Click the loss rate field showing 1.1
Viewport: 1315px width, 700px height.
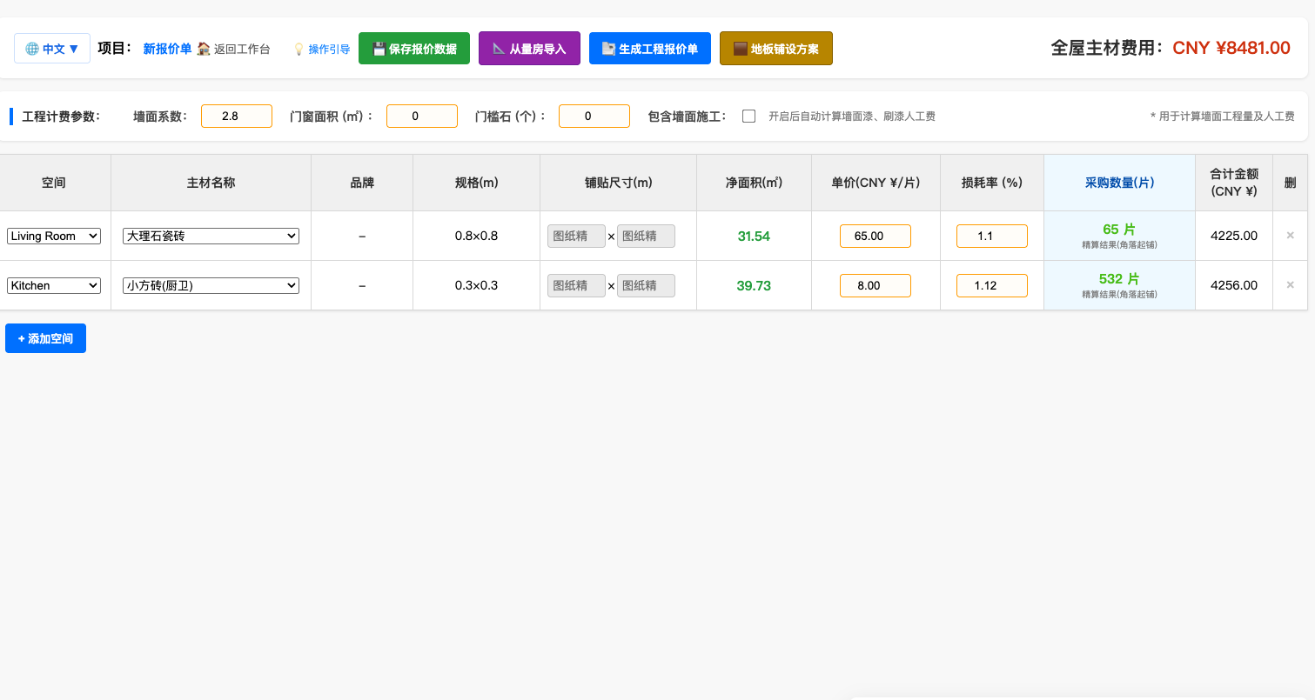pos(992,236)
